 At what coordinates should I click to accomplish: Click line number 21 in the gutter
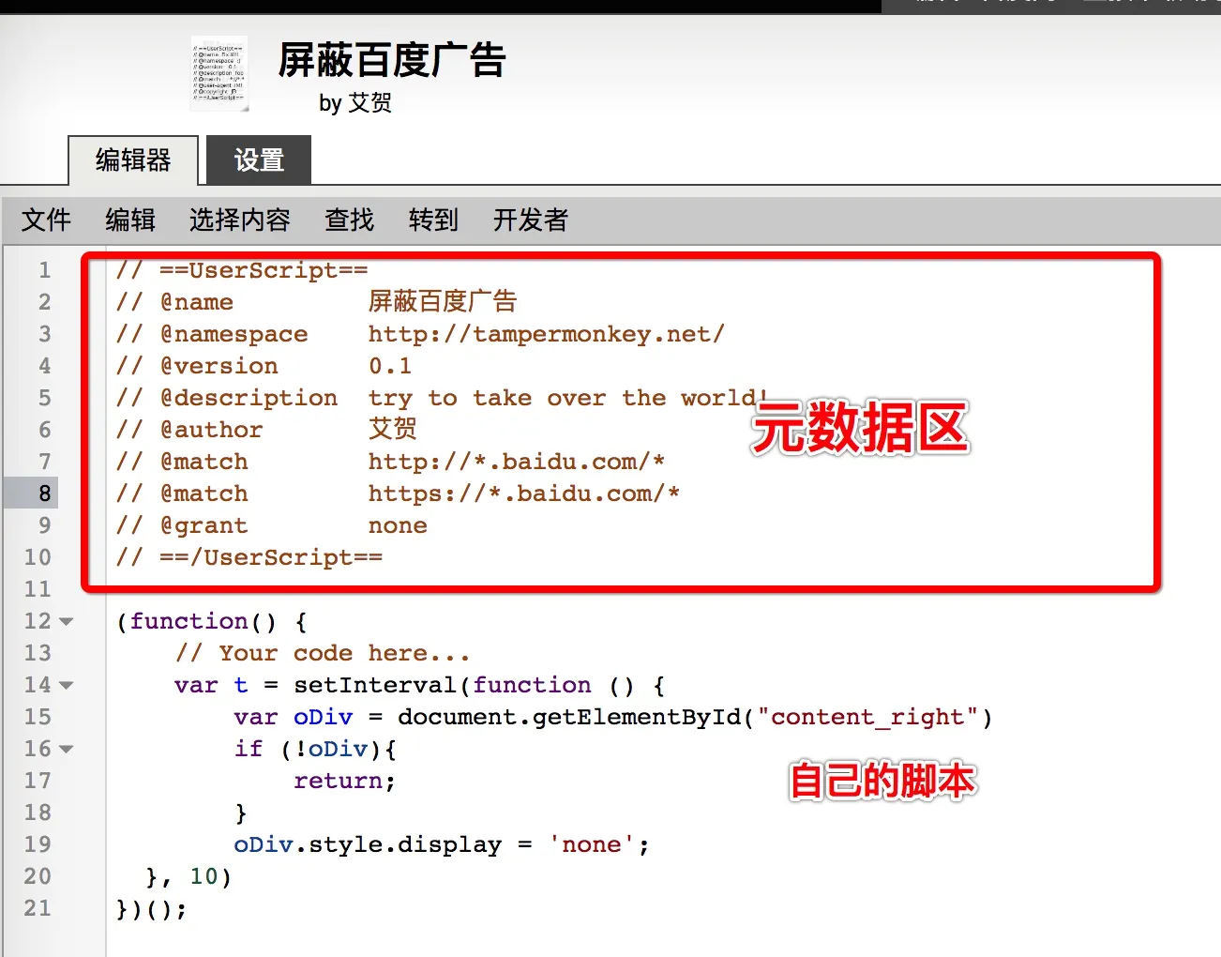38,908
